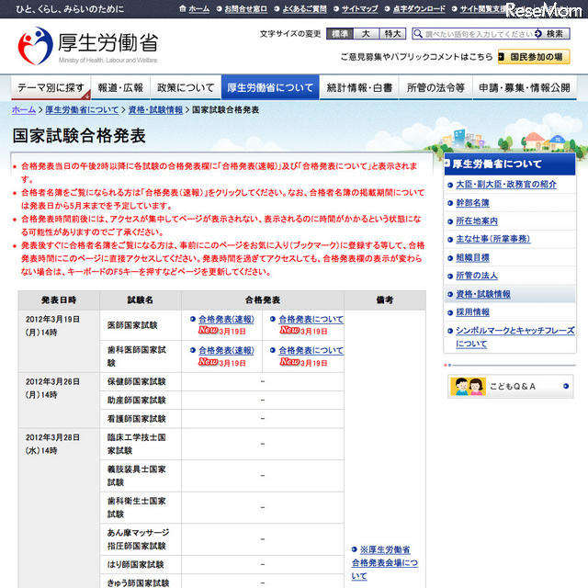Open 合格発表(速報) for 医師国家試験
Image resolution: width=588 pixels, height=588 pixels.
[x=226, y=319]
